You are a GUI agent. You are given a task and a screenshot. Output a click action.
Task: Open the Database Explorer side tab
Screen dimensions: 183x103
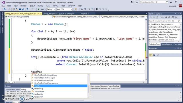tap(2, 19)
